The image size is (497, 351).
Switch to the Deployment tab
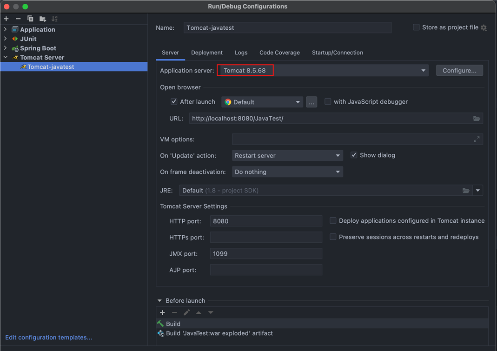[x=207, y=53]
